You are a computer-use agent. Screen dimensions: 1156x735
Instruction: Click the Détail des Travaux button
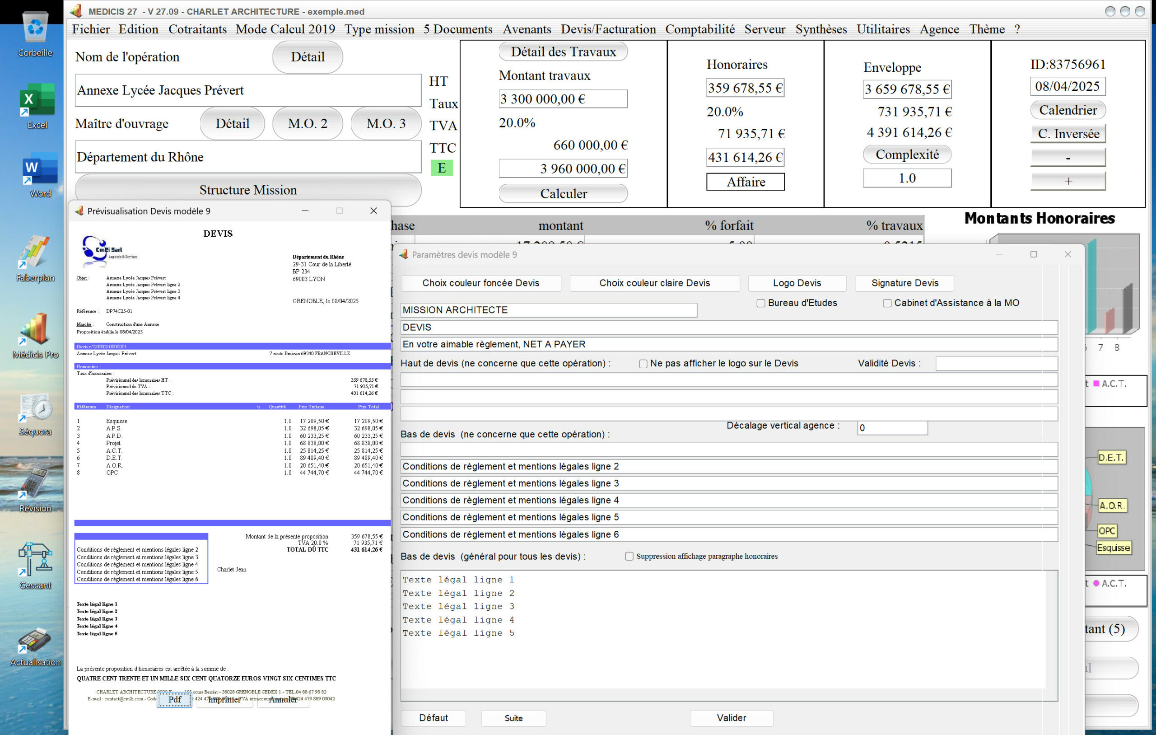tap(563, 51)
